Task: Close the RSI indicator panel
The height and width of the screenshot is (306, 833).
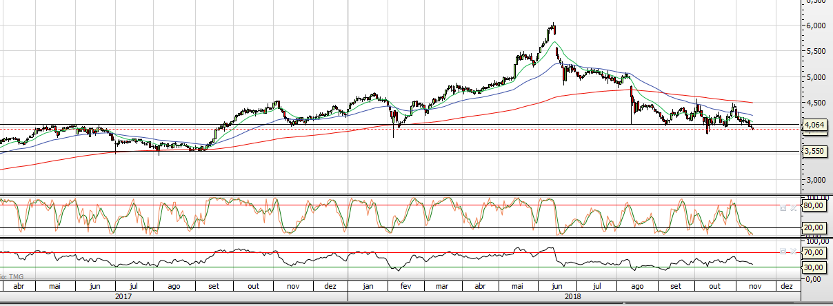Action: click(792, 251)
